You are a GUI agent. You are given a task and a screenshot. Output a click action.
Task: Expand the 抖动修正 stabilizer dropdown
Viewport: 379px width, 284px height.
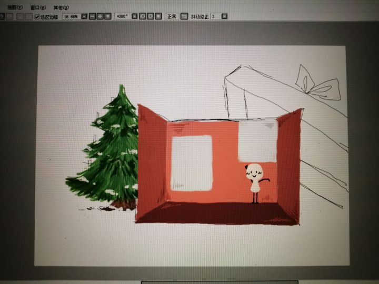point(224,16)
